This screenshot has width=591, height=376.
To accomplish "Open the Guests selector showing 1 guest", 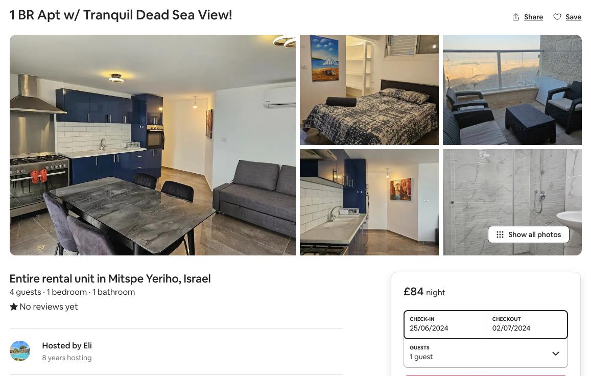I will (x=485, y=353).
